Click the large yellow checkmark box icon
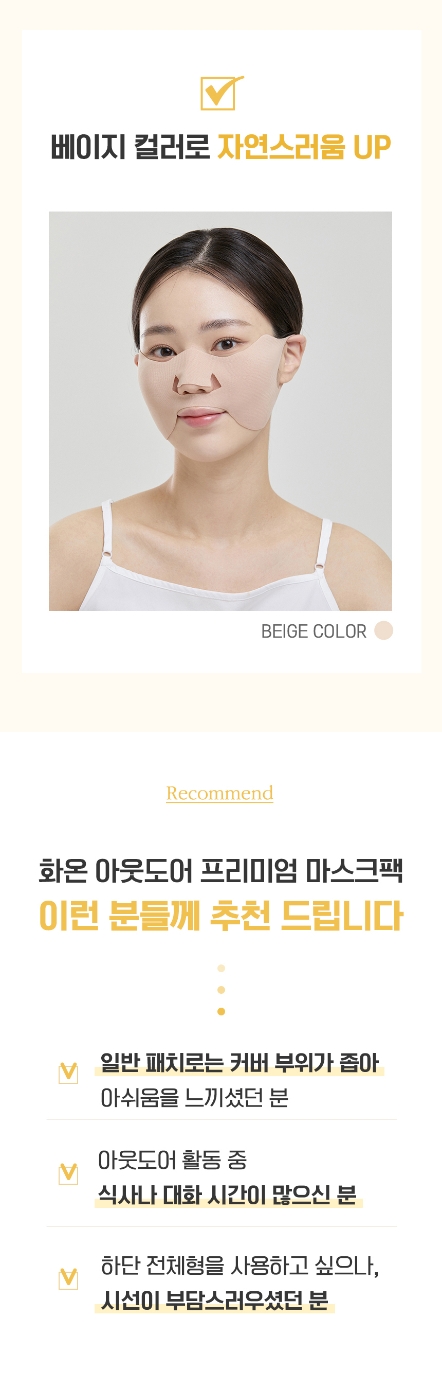 (x=222, y=93)
